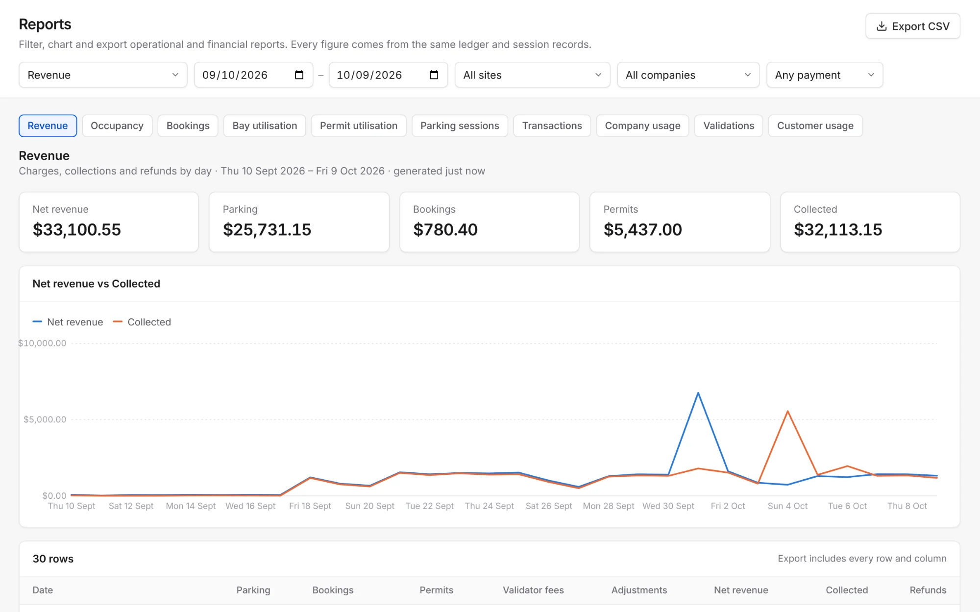The width and height of the screenshot is (980, 612).
Task: Click the Fri 2 Oct axis label
Action: click(x=728, y=506)
